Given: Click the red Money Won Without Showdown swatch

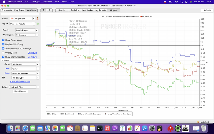Looking at the screenshot, I should (105, 114).
